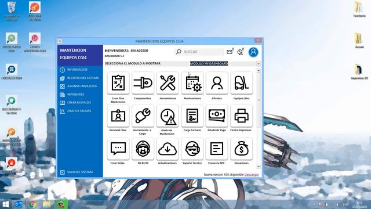The height and width of the screenshot is (209, 371).
Task: Open the Mantenciones calendar gear icon
Action: pyautogui.click(x=192, y=83)
